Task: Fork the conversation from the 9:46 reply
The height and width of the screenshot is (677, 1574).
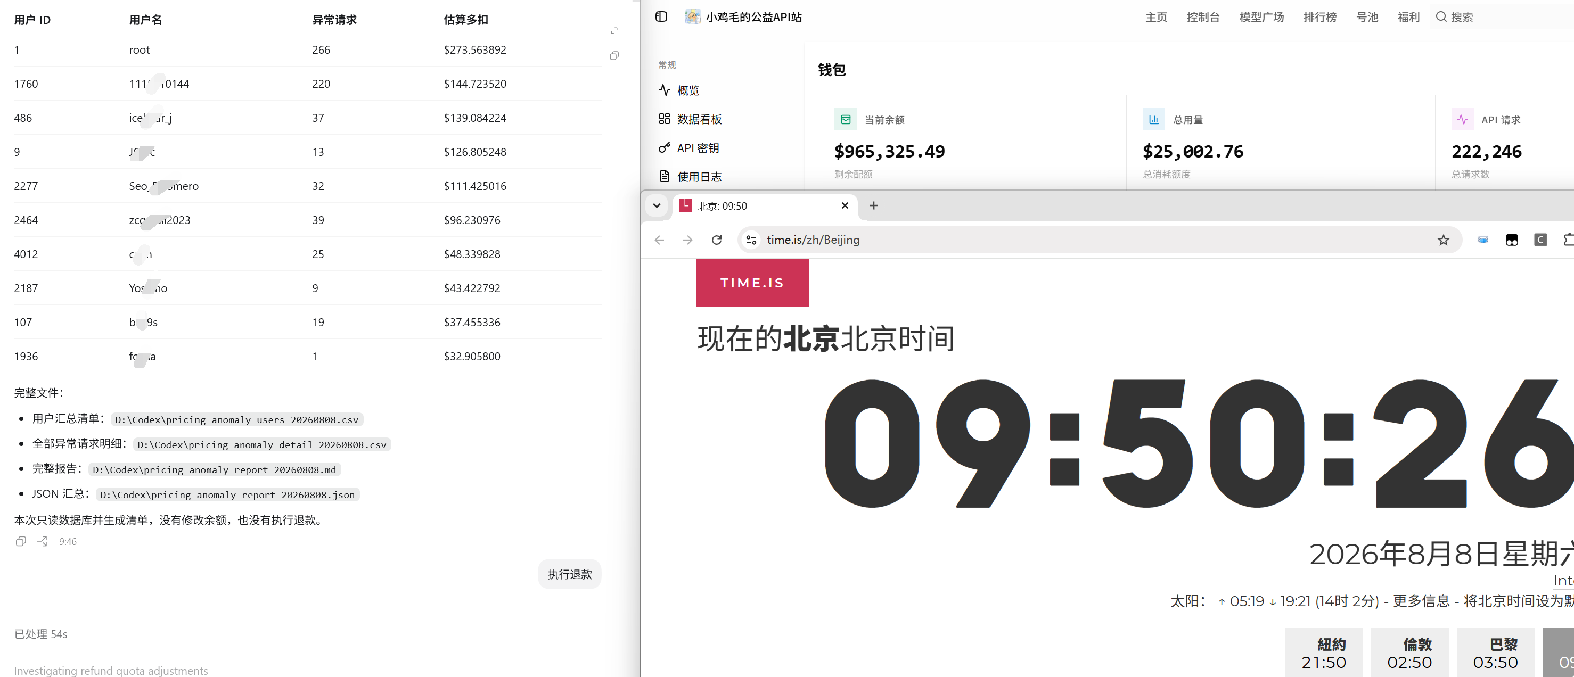Action: tap(42, 541)
